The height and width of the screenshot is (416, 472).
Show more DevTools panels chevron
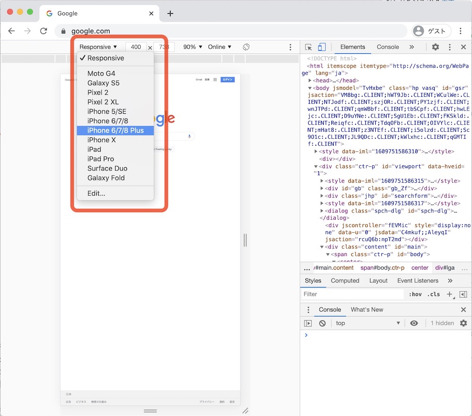(x=412, y=47)
